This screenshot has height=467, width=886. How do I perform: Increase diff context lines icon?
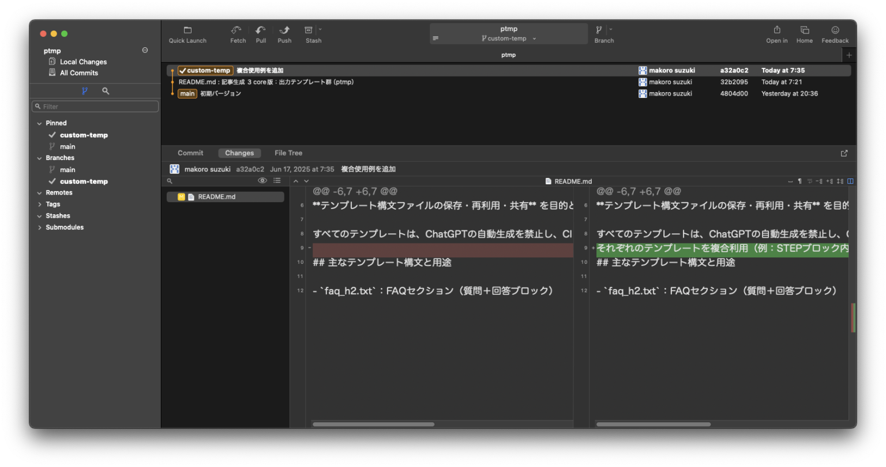pos(829,181)
